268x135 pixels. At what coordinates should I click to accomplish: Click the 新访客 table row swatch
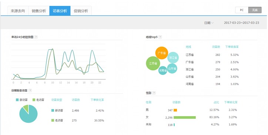pos(53,111)
